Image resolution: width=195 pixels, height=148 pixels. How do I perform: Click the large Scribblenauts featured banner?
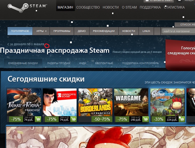[x=101, y=137]
